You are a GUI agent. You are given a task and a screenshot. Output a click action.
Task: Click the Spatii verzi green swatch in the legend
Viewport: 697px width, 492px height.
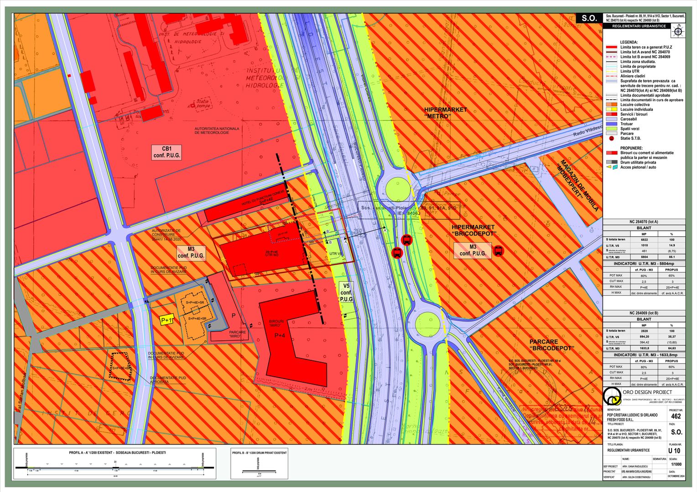[x=612, y=128]
